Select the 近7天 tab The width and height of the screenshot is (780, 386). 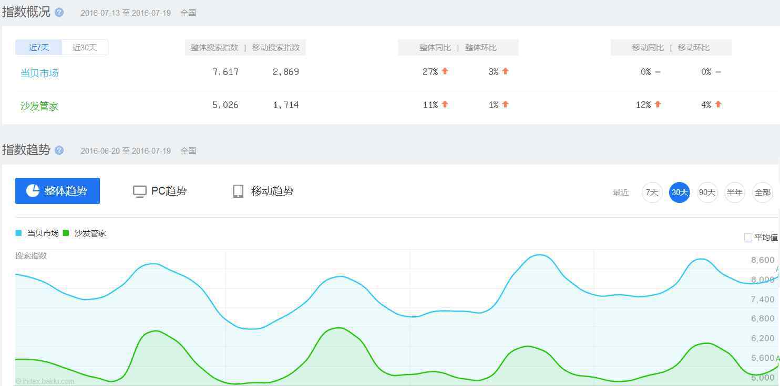38,47
